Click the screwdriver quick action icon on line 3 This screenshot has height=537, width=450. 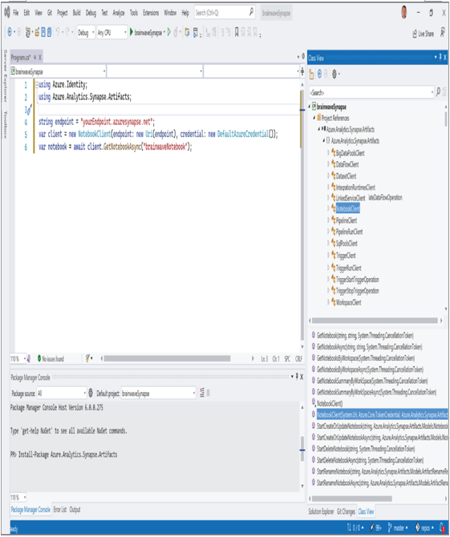tap(29, 110)
